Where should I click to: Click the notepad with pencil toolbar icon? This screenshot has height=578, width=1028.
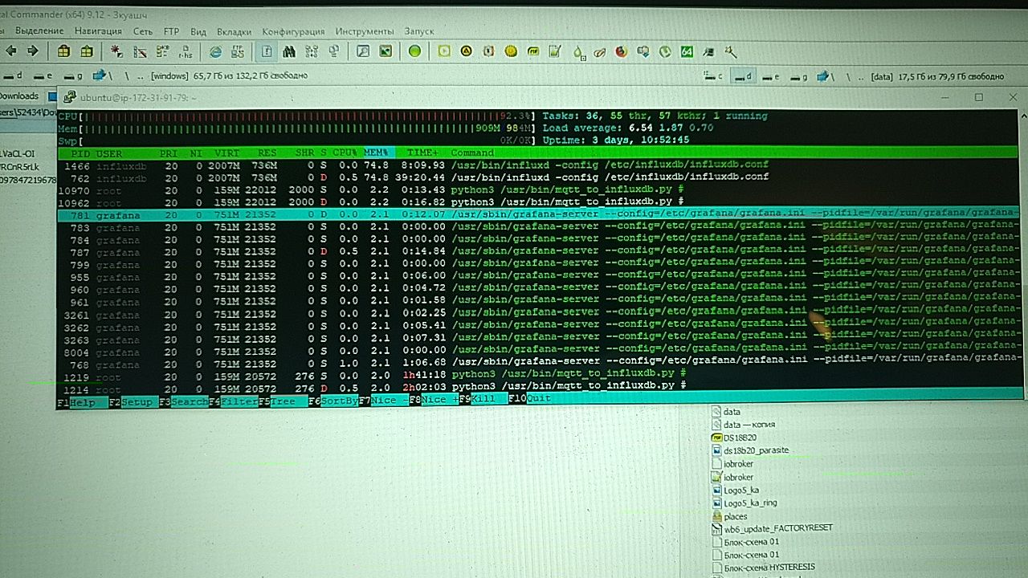coord(554,51)
